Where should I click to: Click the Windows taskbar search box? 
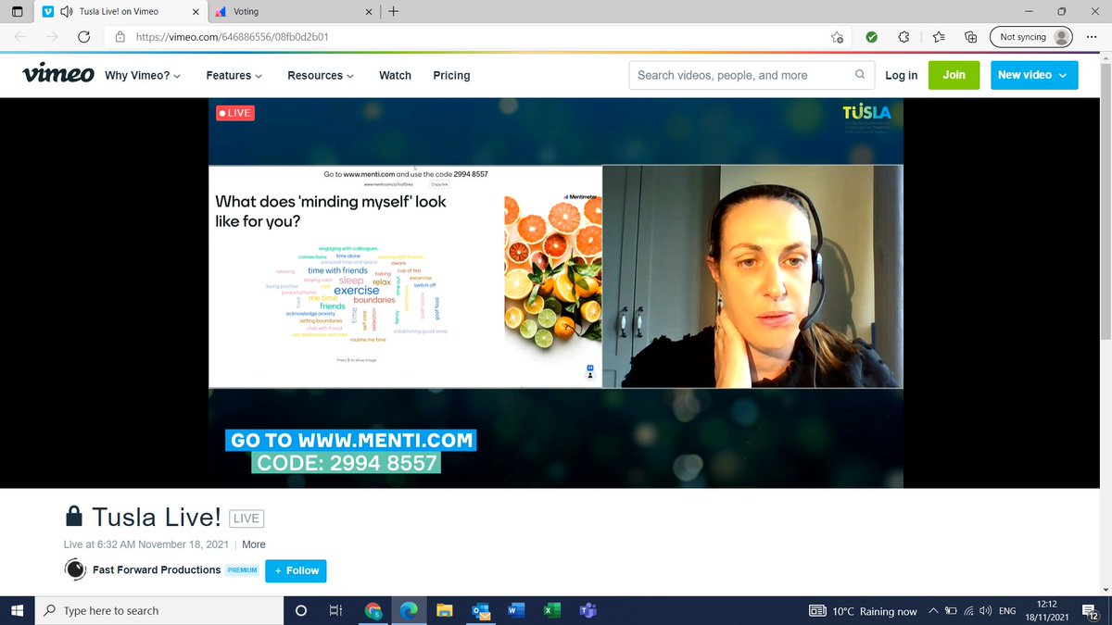click(x=158, y=611)
